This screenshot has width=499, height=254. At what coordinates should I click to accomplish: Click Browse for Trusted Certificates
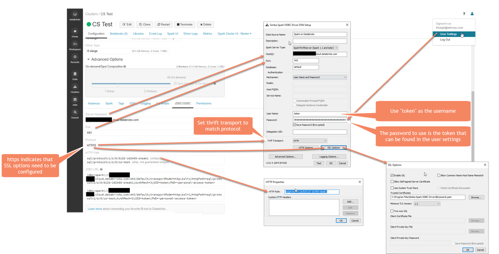[476, 197]
